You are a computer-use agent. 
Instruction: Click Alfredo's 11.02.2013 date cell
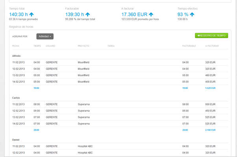[19, 62]
